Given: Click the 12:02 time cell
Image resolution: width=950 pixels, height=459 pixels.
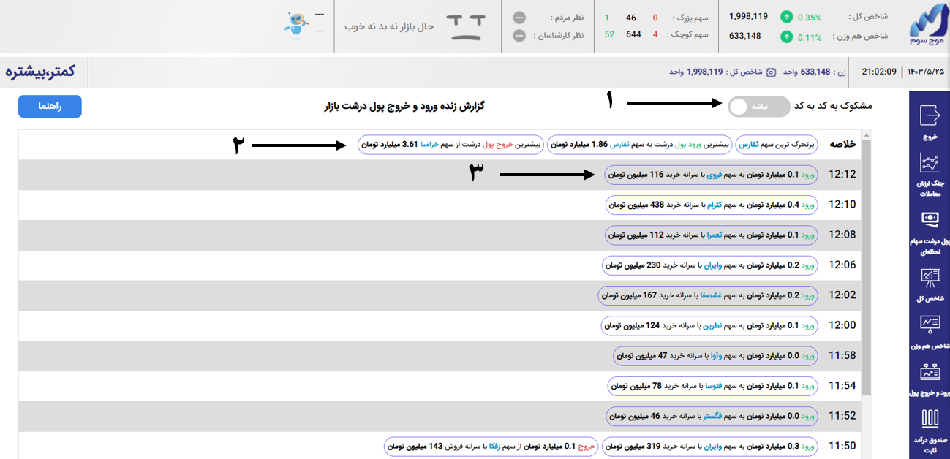Looking at the screenshot, I should click(x=841, y=295).
